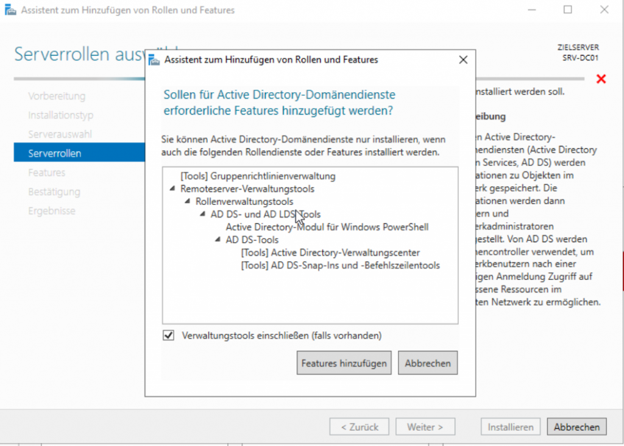The height and width of the screenshot is (446, 624).
Task: Collapse the AD DS- und AD LDS-Tools node
Action: click(x=203, y=215)
